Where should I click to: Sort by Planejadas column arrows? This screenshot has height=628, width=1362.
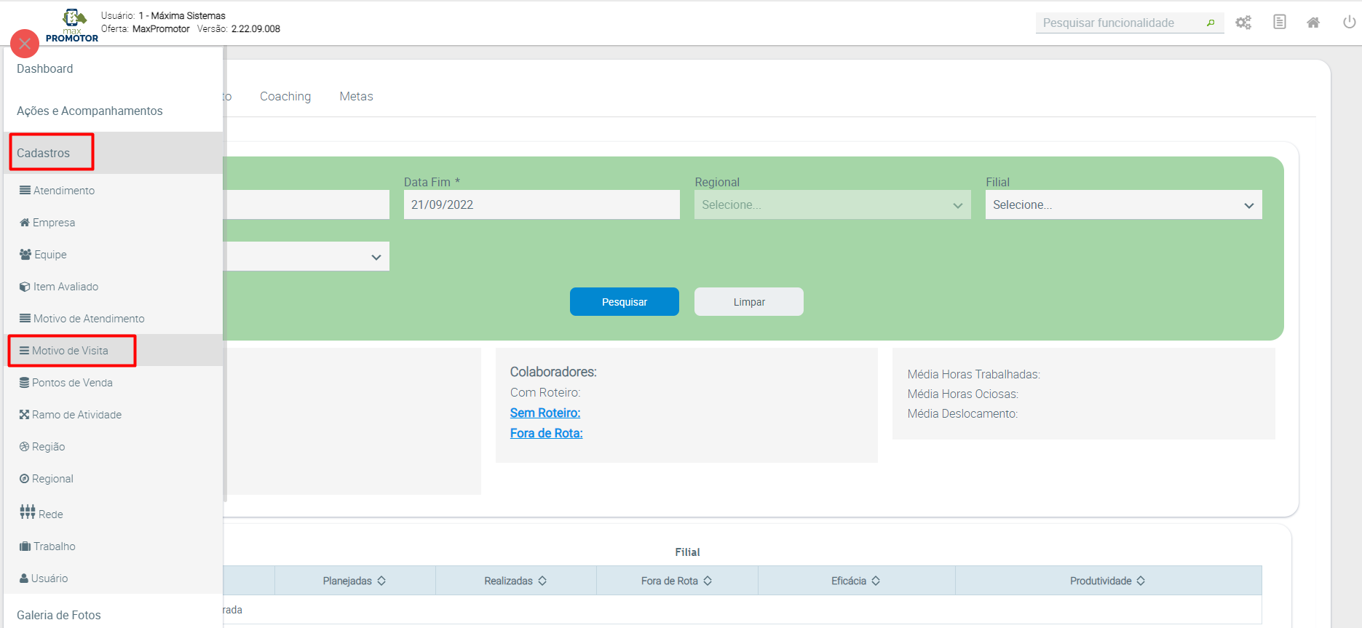pyautogui.click(x=381, y=581)
